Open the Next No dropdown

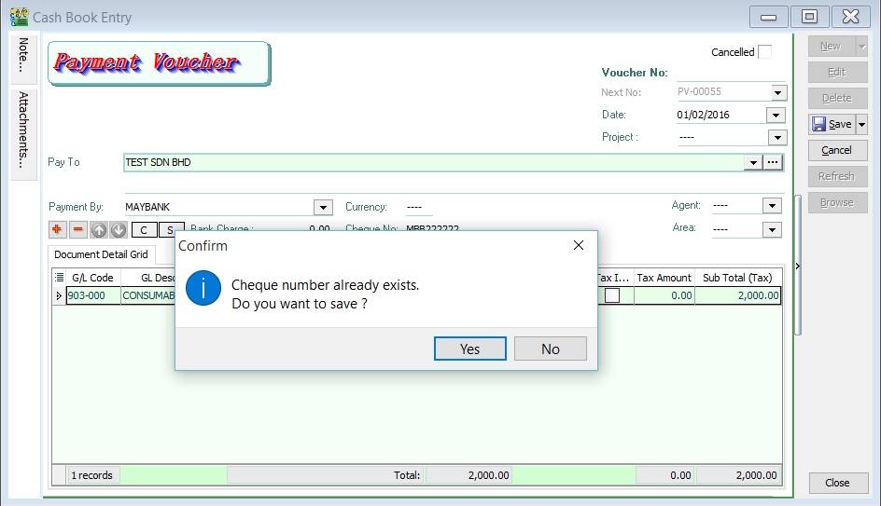(778, 92)
